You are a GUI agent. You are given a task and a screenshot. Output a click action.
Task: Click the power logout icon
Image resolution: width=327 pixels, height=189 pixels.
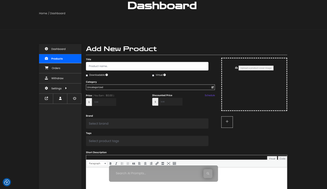(74, 98)
